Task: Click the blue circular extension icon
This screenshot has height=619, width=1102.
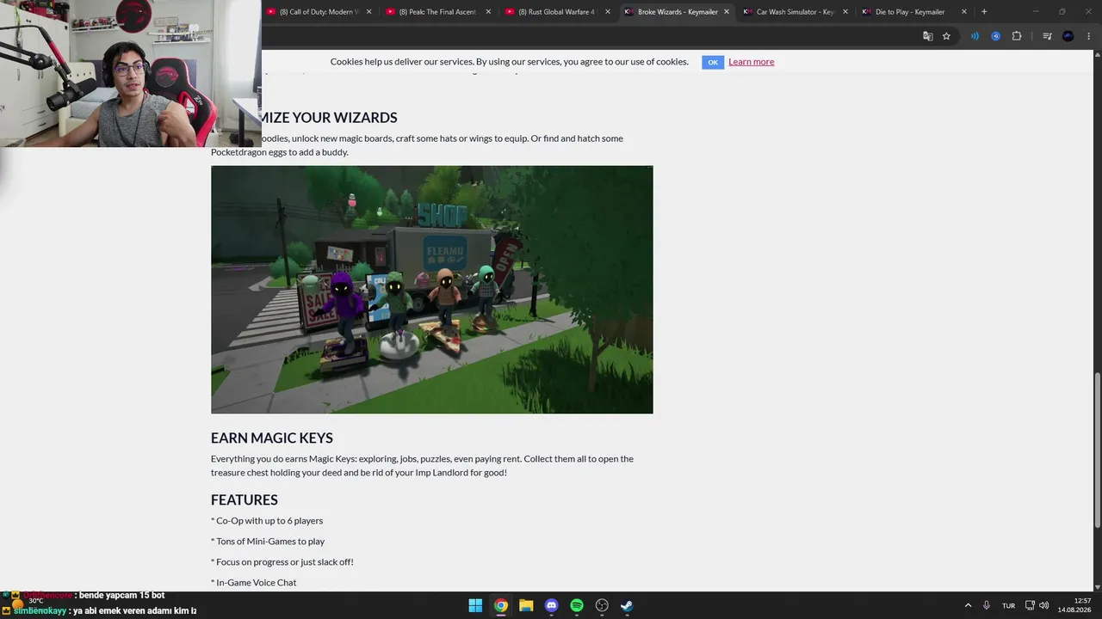Action: point(995,36)
